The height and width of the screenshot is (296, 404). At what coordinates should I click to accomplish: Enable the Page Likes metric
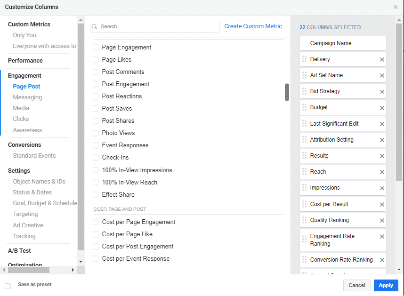point(96,59)
